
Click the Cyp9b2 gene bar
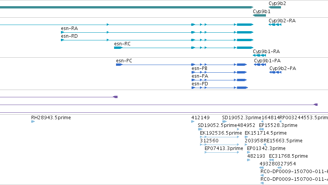coord(275,7)
